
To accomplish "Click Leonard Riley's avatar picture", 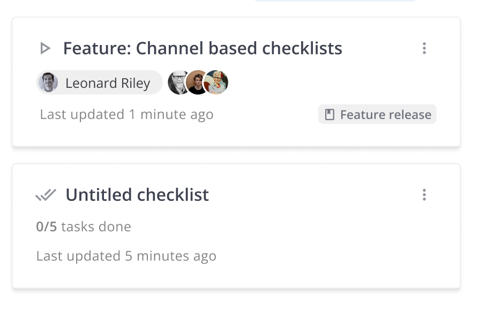I will pos(48,82).
